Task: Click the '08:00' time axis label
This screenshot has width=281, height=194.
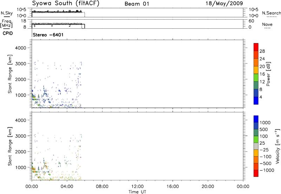Action: [102, 187]
